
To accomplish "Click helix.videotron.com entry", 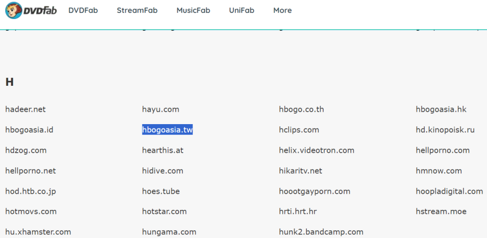I will click(317, 150).
